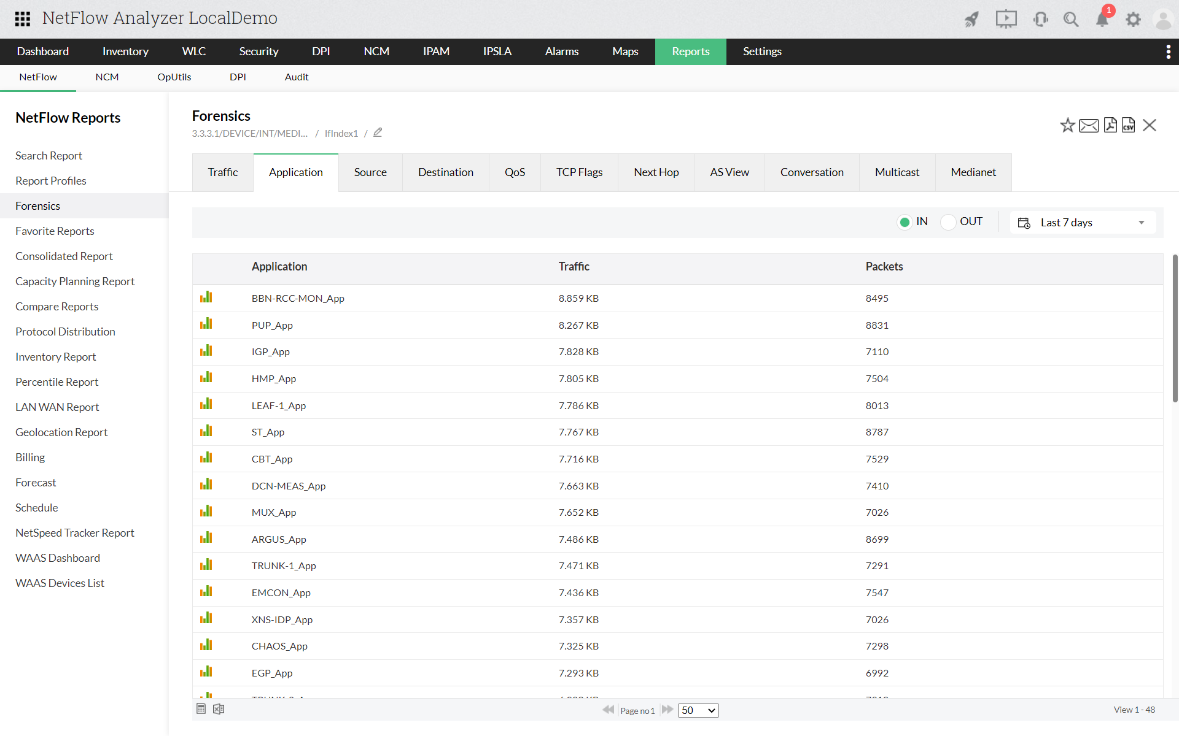The height and width of the screenshot is (736, 1179).
Task: Open the notifications bell icon
Action: [x=1102, y=20]
